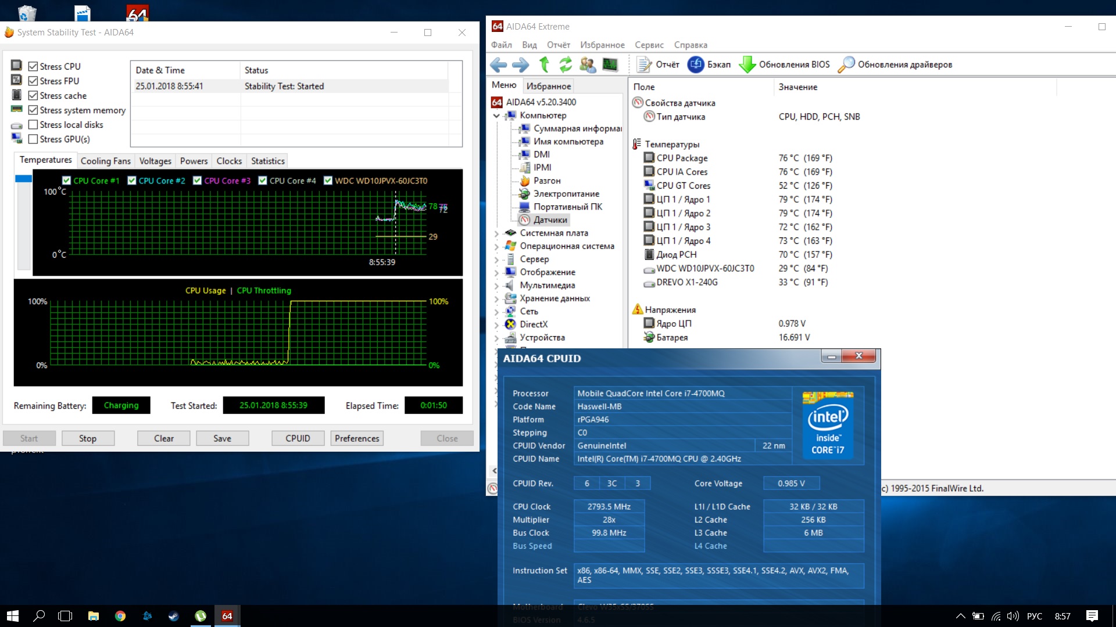This screenshot has width=1116, height=627.
Task: Switch to the Voltages tab
Action: (155, 161)
